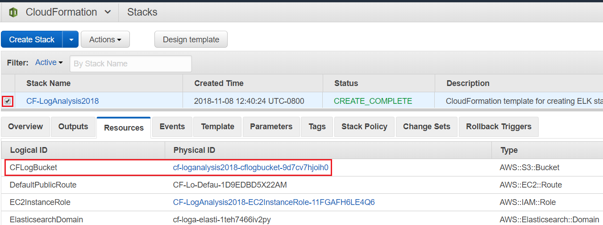
Task: Select the CF-Lo-Defau-1D9EDBD5X22AM physical ID
Action: pos(230,184)
